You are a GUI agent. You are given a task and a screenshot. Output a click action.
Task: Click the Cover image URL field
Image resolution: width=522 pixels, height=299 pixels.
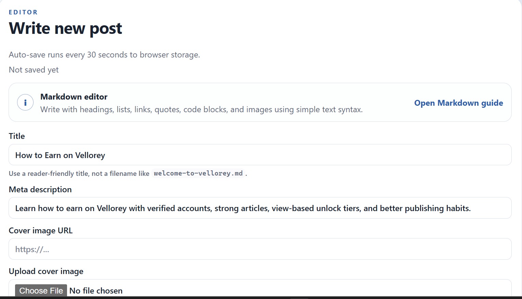click(239, 249)
